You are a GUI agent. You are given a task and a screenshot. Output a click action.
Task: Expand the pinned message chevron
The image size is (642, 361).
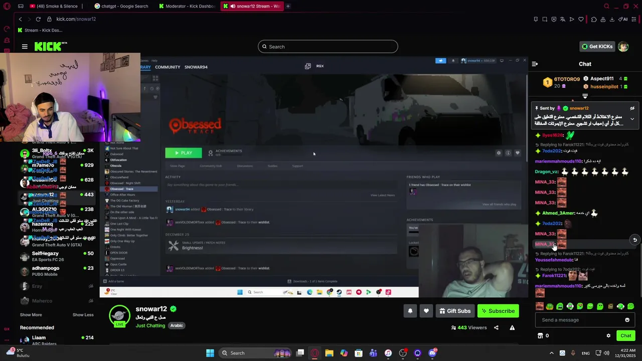pyautogui.click(x=632, y=119)
